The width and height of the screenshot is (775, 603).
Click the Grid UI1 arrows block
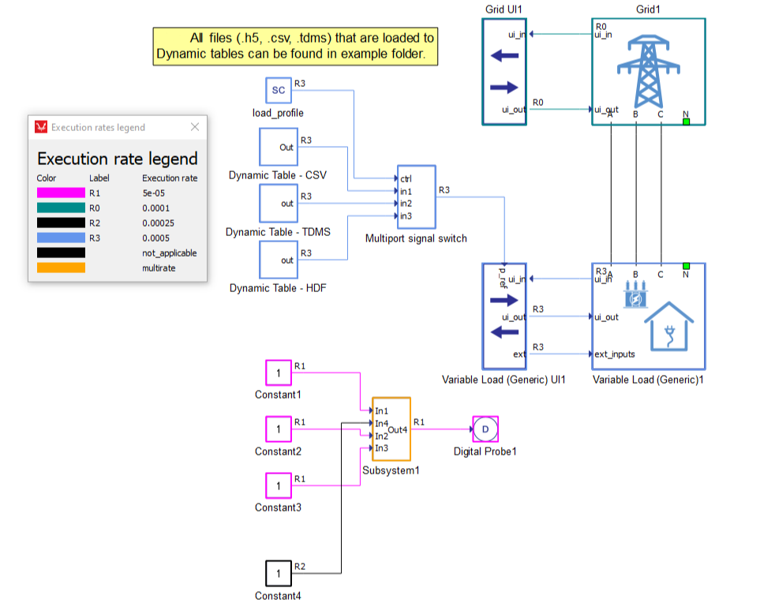click(504, 72)
